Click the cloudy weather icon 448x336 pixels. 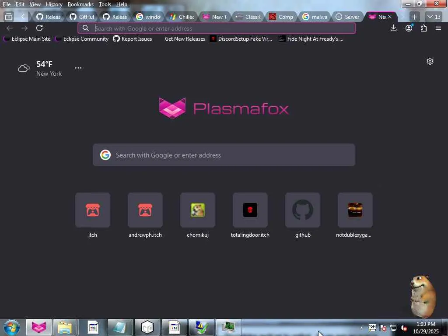24,68
